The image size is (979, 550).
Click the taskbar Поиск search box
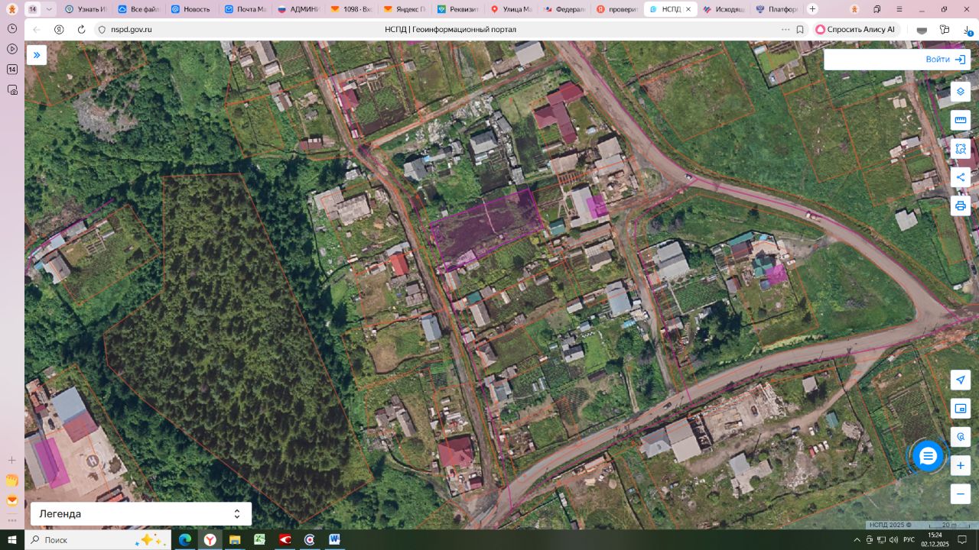click(98, 539)
